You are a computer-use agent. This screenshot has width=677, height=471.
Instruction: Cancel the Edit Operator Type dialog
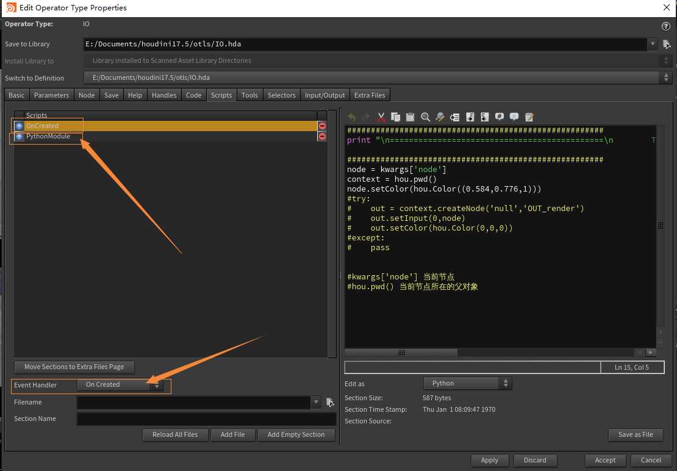point(651,460)
